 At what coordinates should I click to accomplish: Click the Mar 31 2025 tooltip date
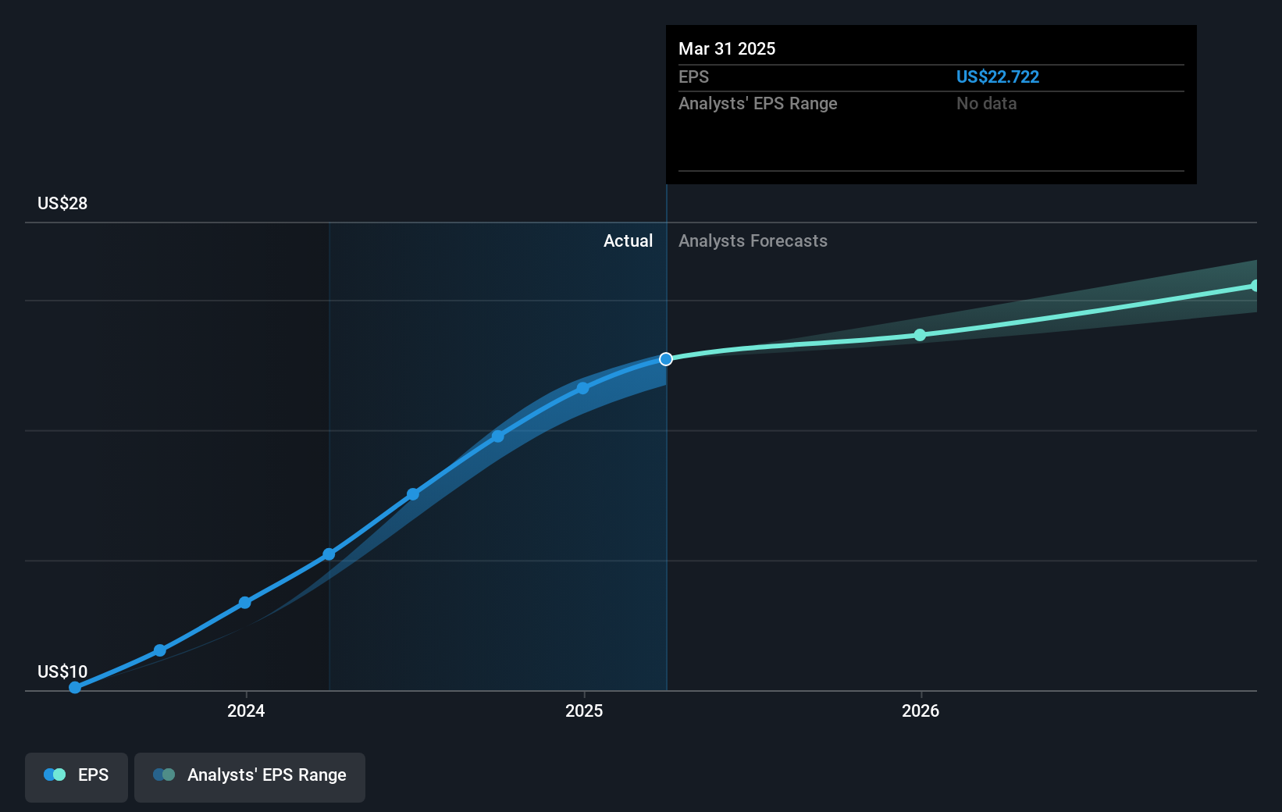tap(727, 49)
